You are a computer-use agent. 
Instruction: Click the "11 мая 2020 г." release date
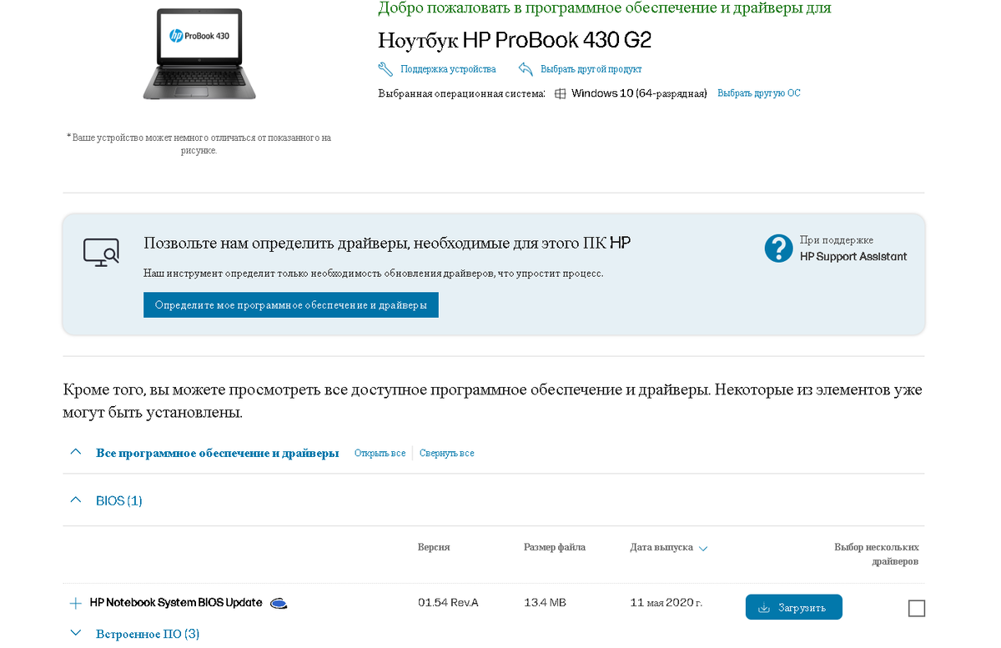(x=666, y=603)
